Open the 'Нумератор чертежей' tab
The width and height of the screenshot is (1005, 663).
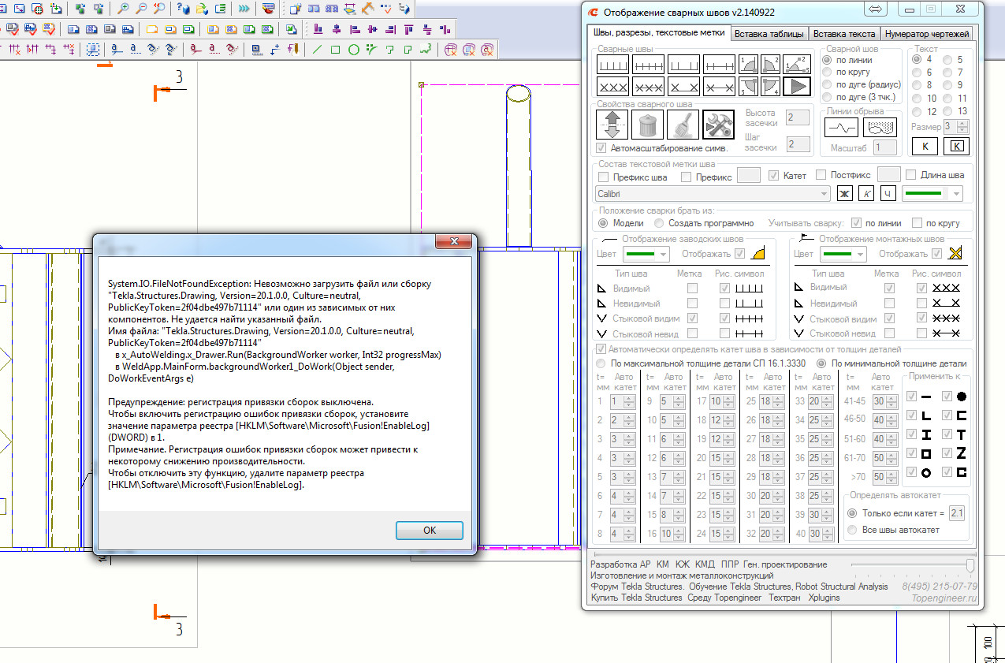(x=927, y=34)
